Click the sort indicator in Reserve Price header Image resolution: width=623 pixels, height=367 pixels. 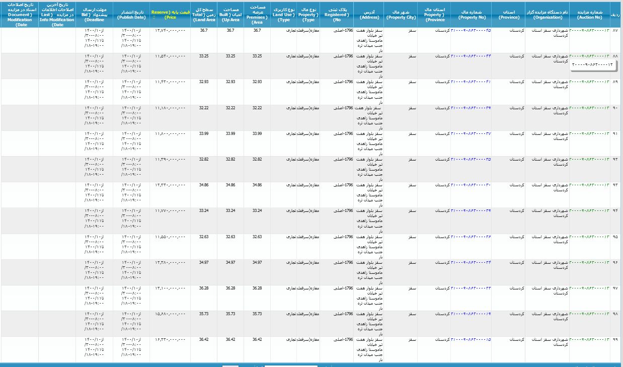tap(153, 17)
